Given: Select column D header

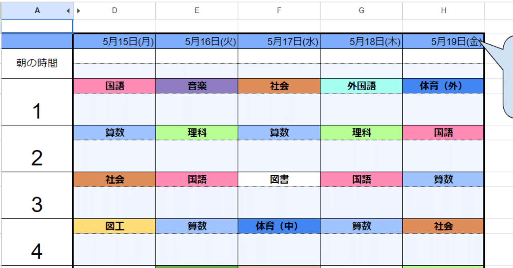Looking at the screenshot, I should pos(115,11).
